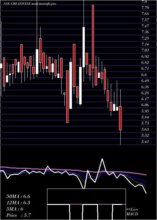
Task: Click the Price : 5.7 reading
Action: point(19,215)
